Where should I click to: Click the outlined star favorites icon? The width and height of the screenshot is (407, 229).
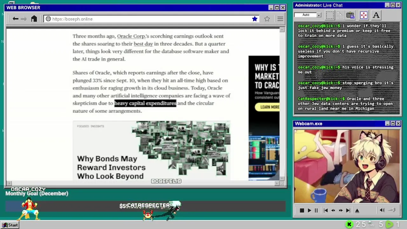tap(267, 19)
